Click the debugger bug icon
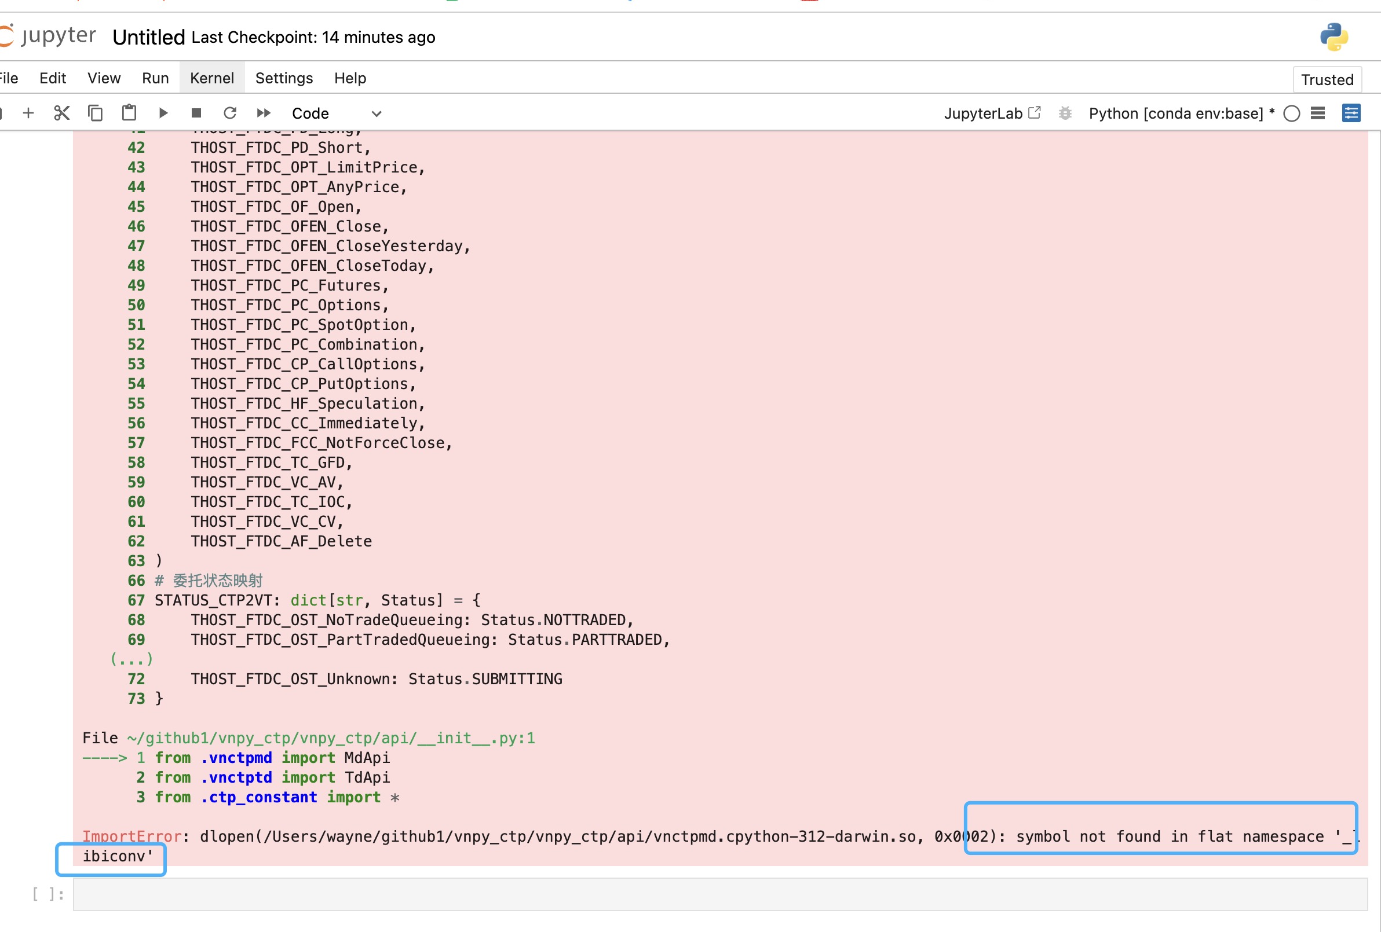This screenshot has width=1381, height=932. tap(1065, 113)
